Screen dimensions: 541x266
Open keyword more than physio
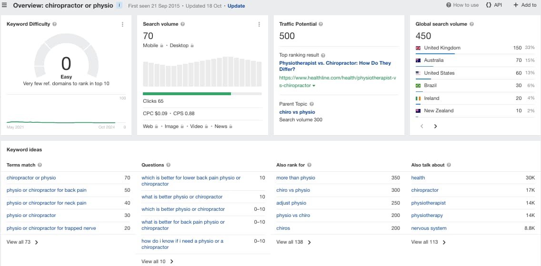(296, 178)
